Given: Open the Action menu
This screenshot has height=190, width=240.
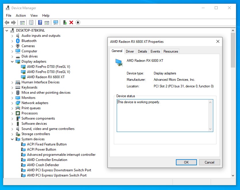Looking at the screenshot, I should (21, 16).
